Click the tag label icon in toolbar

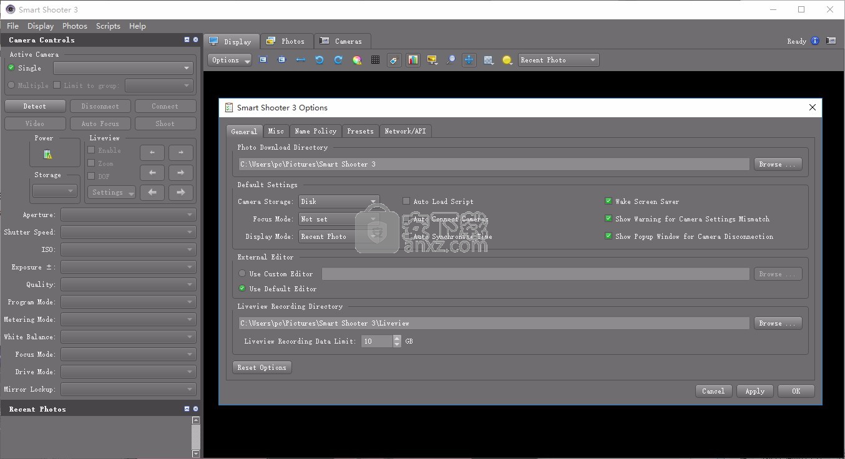coord(394,60)
